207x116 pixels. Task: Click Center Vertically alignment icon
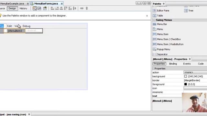(x=75, y=8)
